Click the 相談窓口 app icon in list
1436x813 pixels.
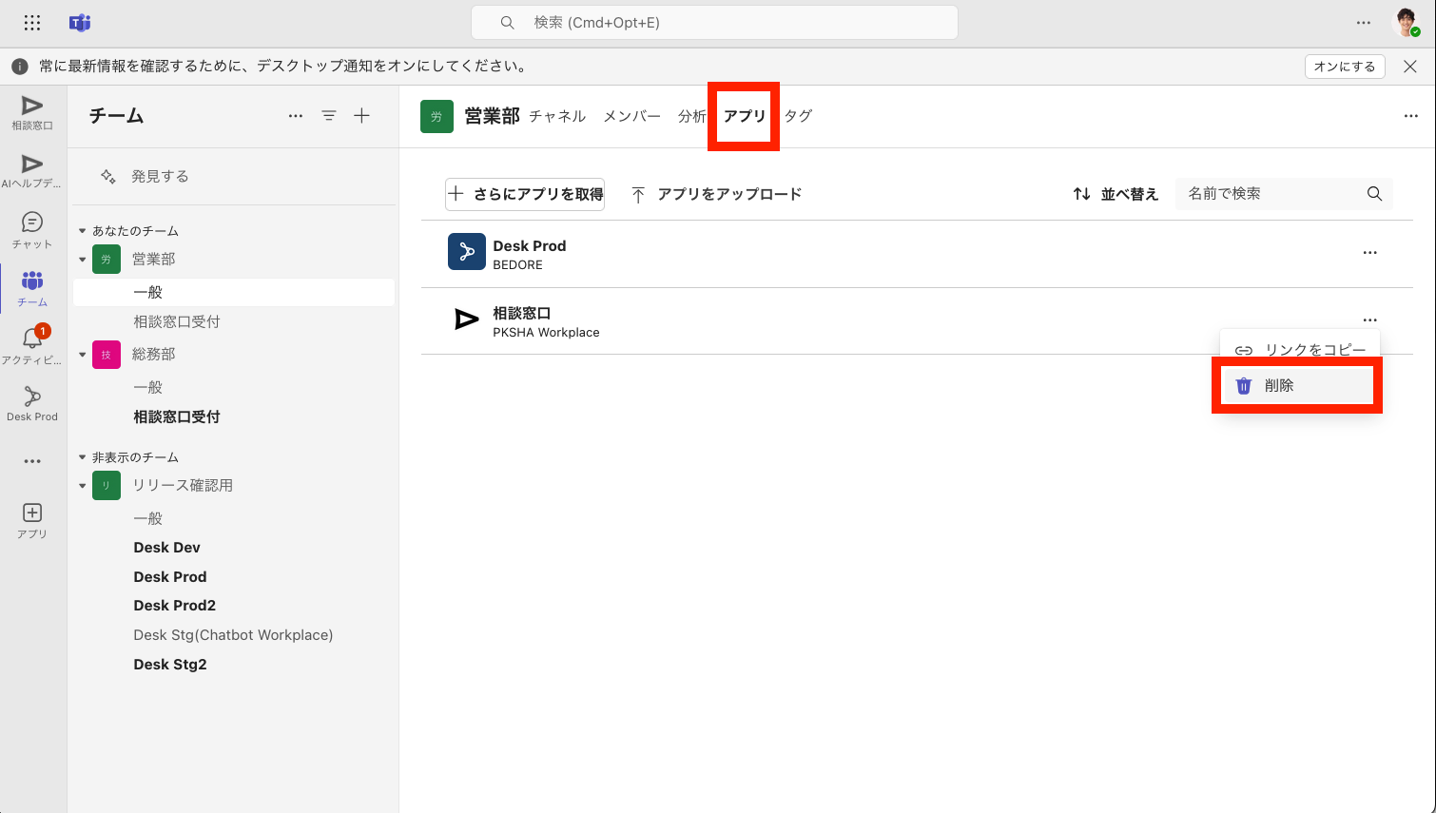[467, 319]
